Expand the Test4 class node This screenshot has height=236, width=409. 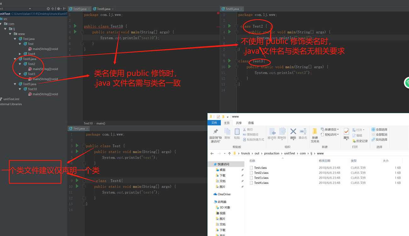pos(20,54)
